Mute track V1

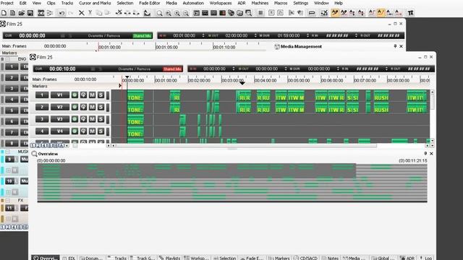click(92, 95)
